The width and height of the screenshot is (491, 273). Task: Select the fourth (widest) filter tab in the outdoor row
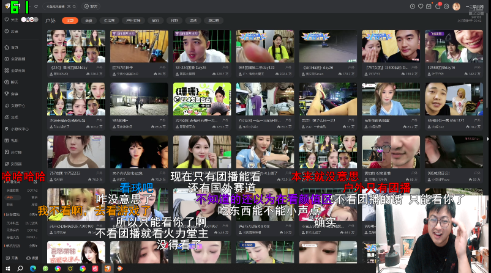tap(133, 20)
